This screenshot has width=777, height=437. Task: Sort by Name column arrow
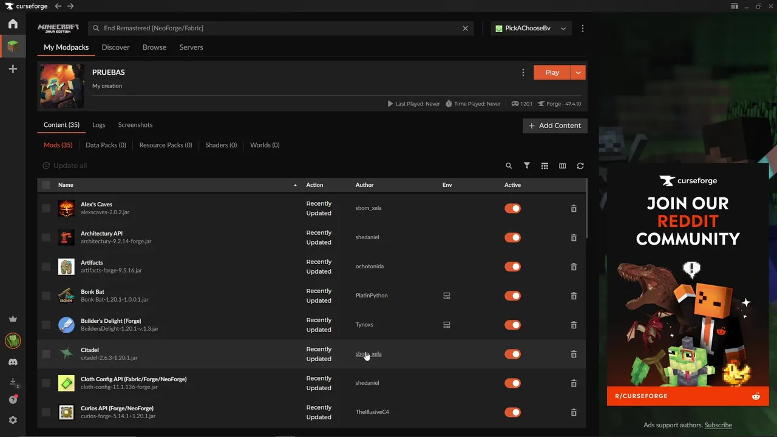(x=296, y=185)
